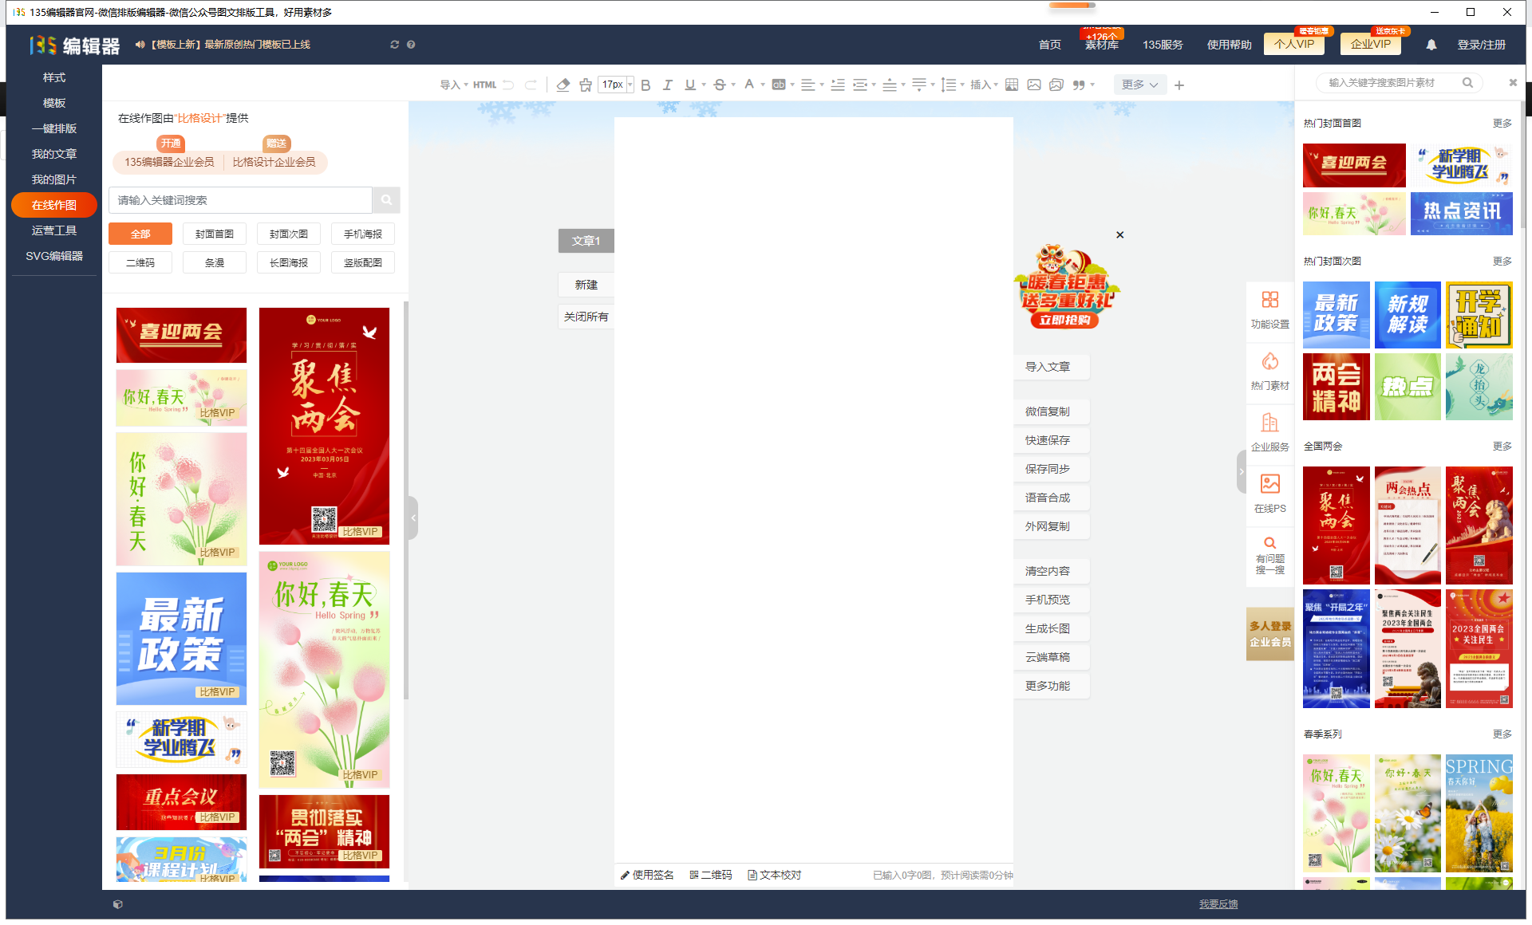Select the 封面首图 category tab
This screenshot has height=925, width=1532.
[x=215, y=234]
